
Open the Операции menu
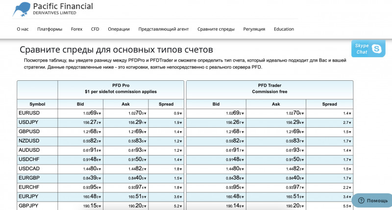point(119,29)
